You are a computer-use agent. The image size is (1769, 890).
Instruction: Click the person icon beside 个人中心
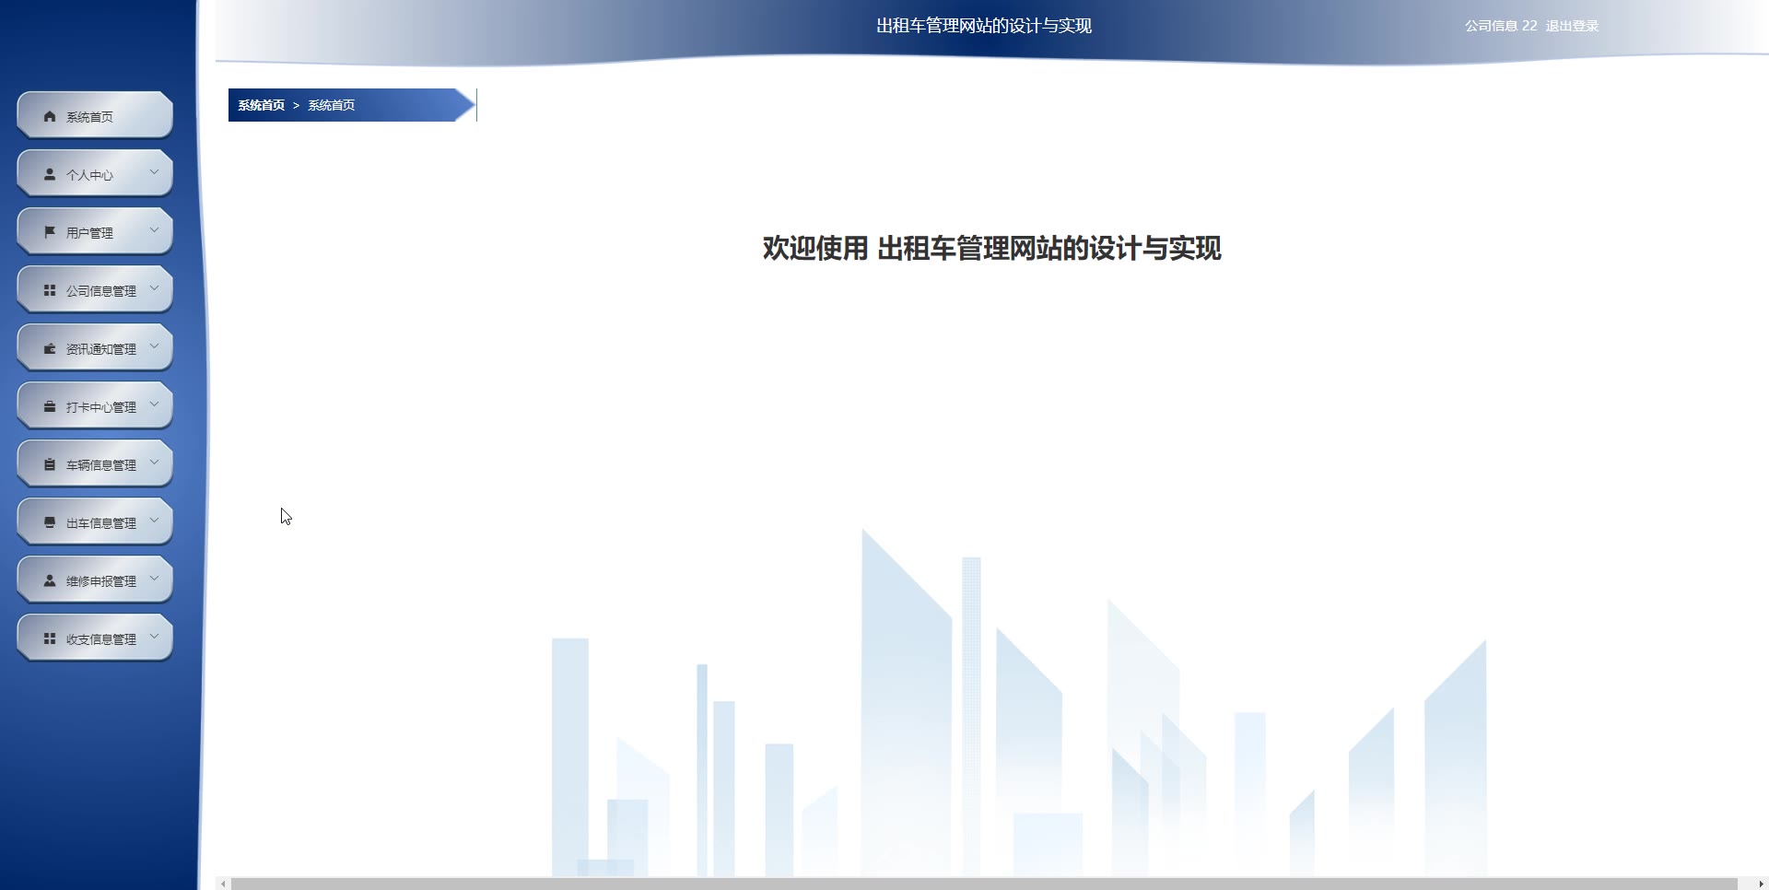[50, 174]
